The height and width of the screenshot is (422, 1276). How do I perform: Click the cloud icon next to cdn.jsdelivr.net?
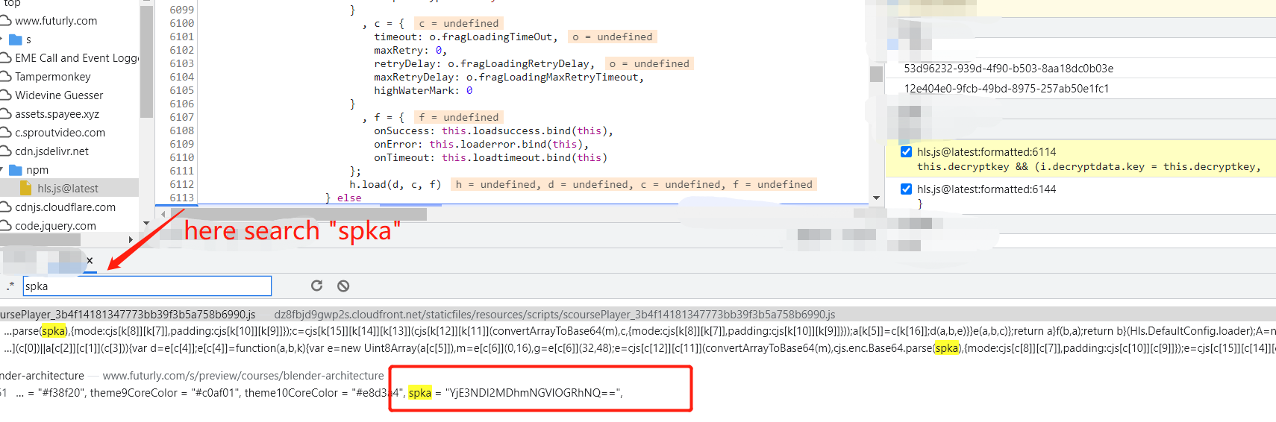pos(5,151)
